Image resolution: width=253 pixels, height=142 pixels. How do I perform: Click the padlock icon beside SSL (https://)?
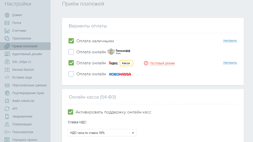7,62
